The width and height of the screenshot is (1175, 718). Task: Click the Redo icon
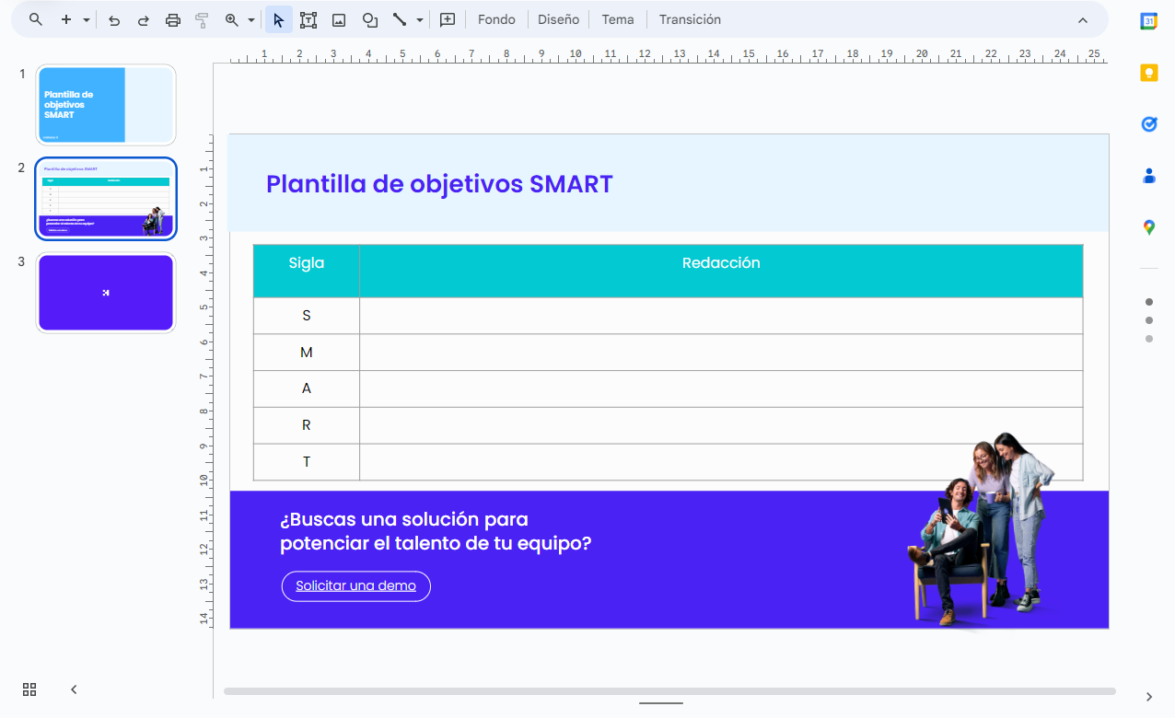(x=143, y=18)
